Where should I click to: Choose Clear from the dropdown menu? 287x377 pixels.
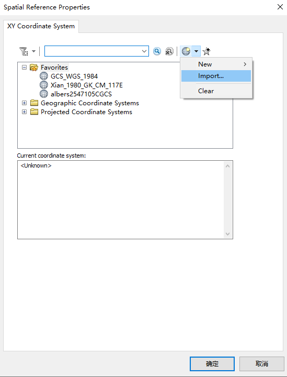click(x=216, y=91)
